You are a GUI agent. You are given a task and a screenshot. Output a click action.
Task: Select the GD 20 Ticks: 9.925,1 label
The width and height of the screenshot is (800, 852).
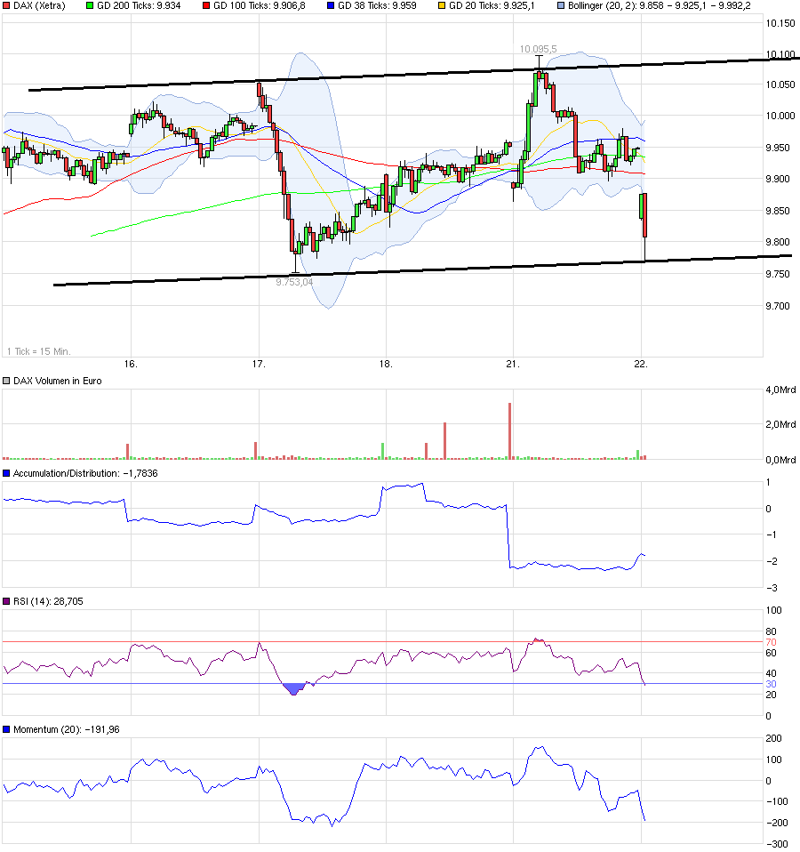coord(492,5)
